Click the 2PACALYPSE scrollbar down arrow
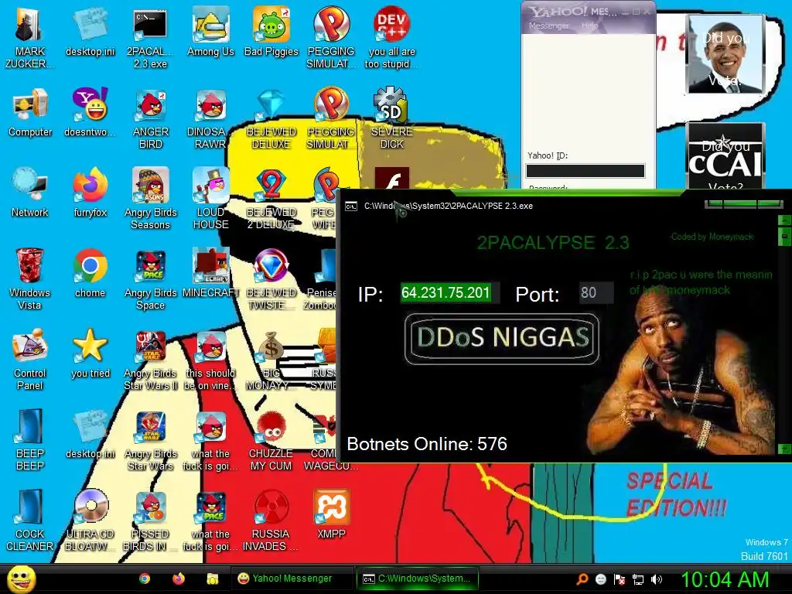 pyautogui.click(x=785, y=448)
